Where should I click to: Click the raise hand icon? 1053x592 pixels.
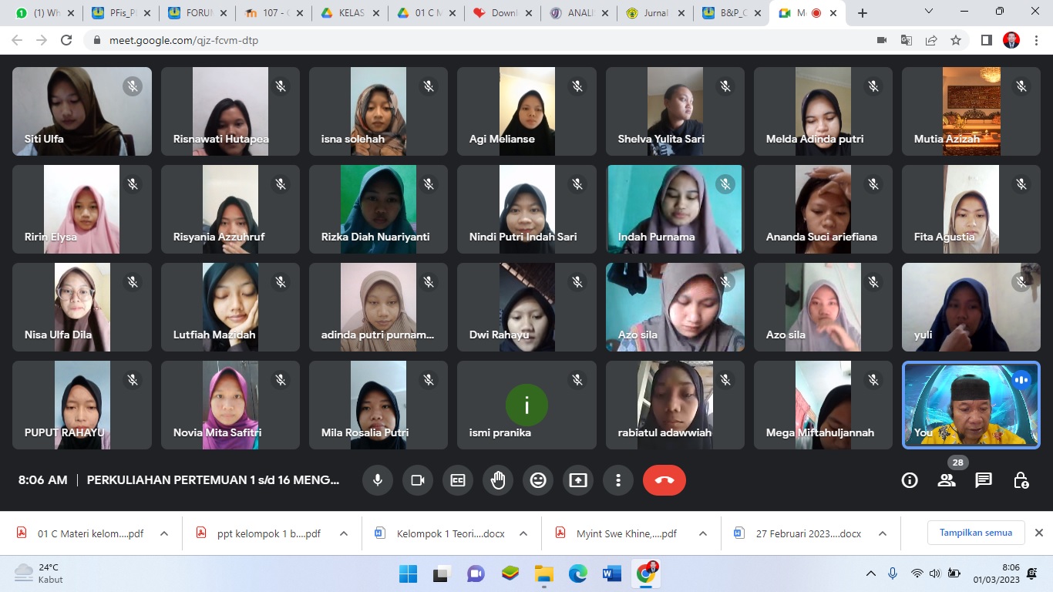tap(498, 480)
